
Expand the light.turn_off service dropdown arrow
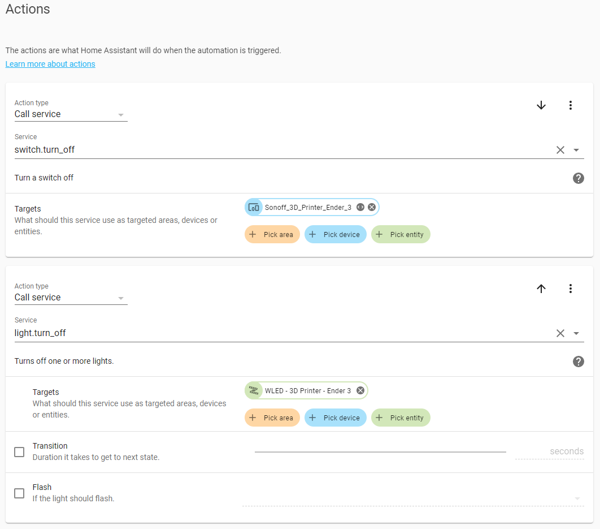pyautogui.click(x=576, y=333)
